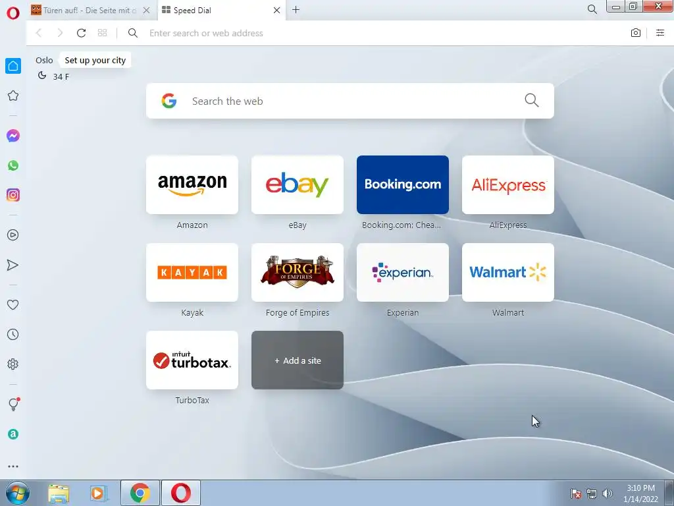Open the eBay speed dial tile
Viewport: 674px width, 506px height.
(298, 184)
